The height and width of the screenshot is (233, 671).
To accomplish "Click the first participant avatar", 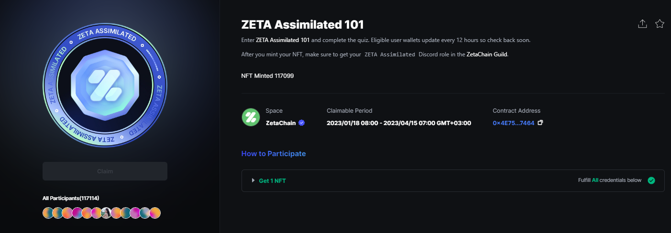I will click(48, 213).
